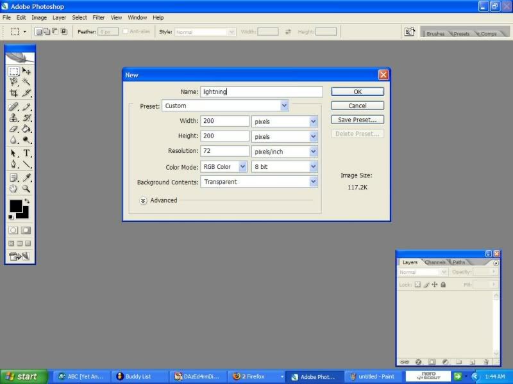Select the Crop tool
The image size is (513, 384).
coord(13,93)
